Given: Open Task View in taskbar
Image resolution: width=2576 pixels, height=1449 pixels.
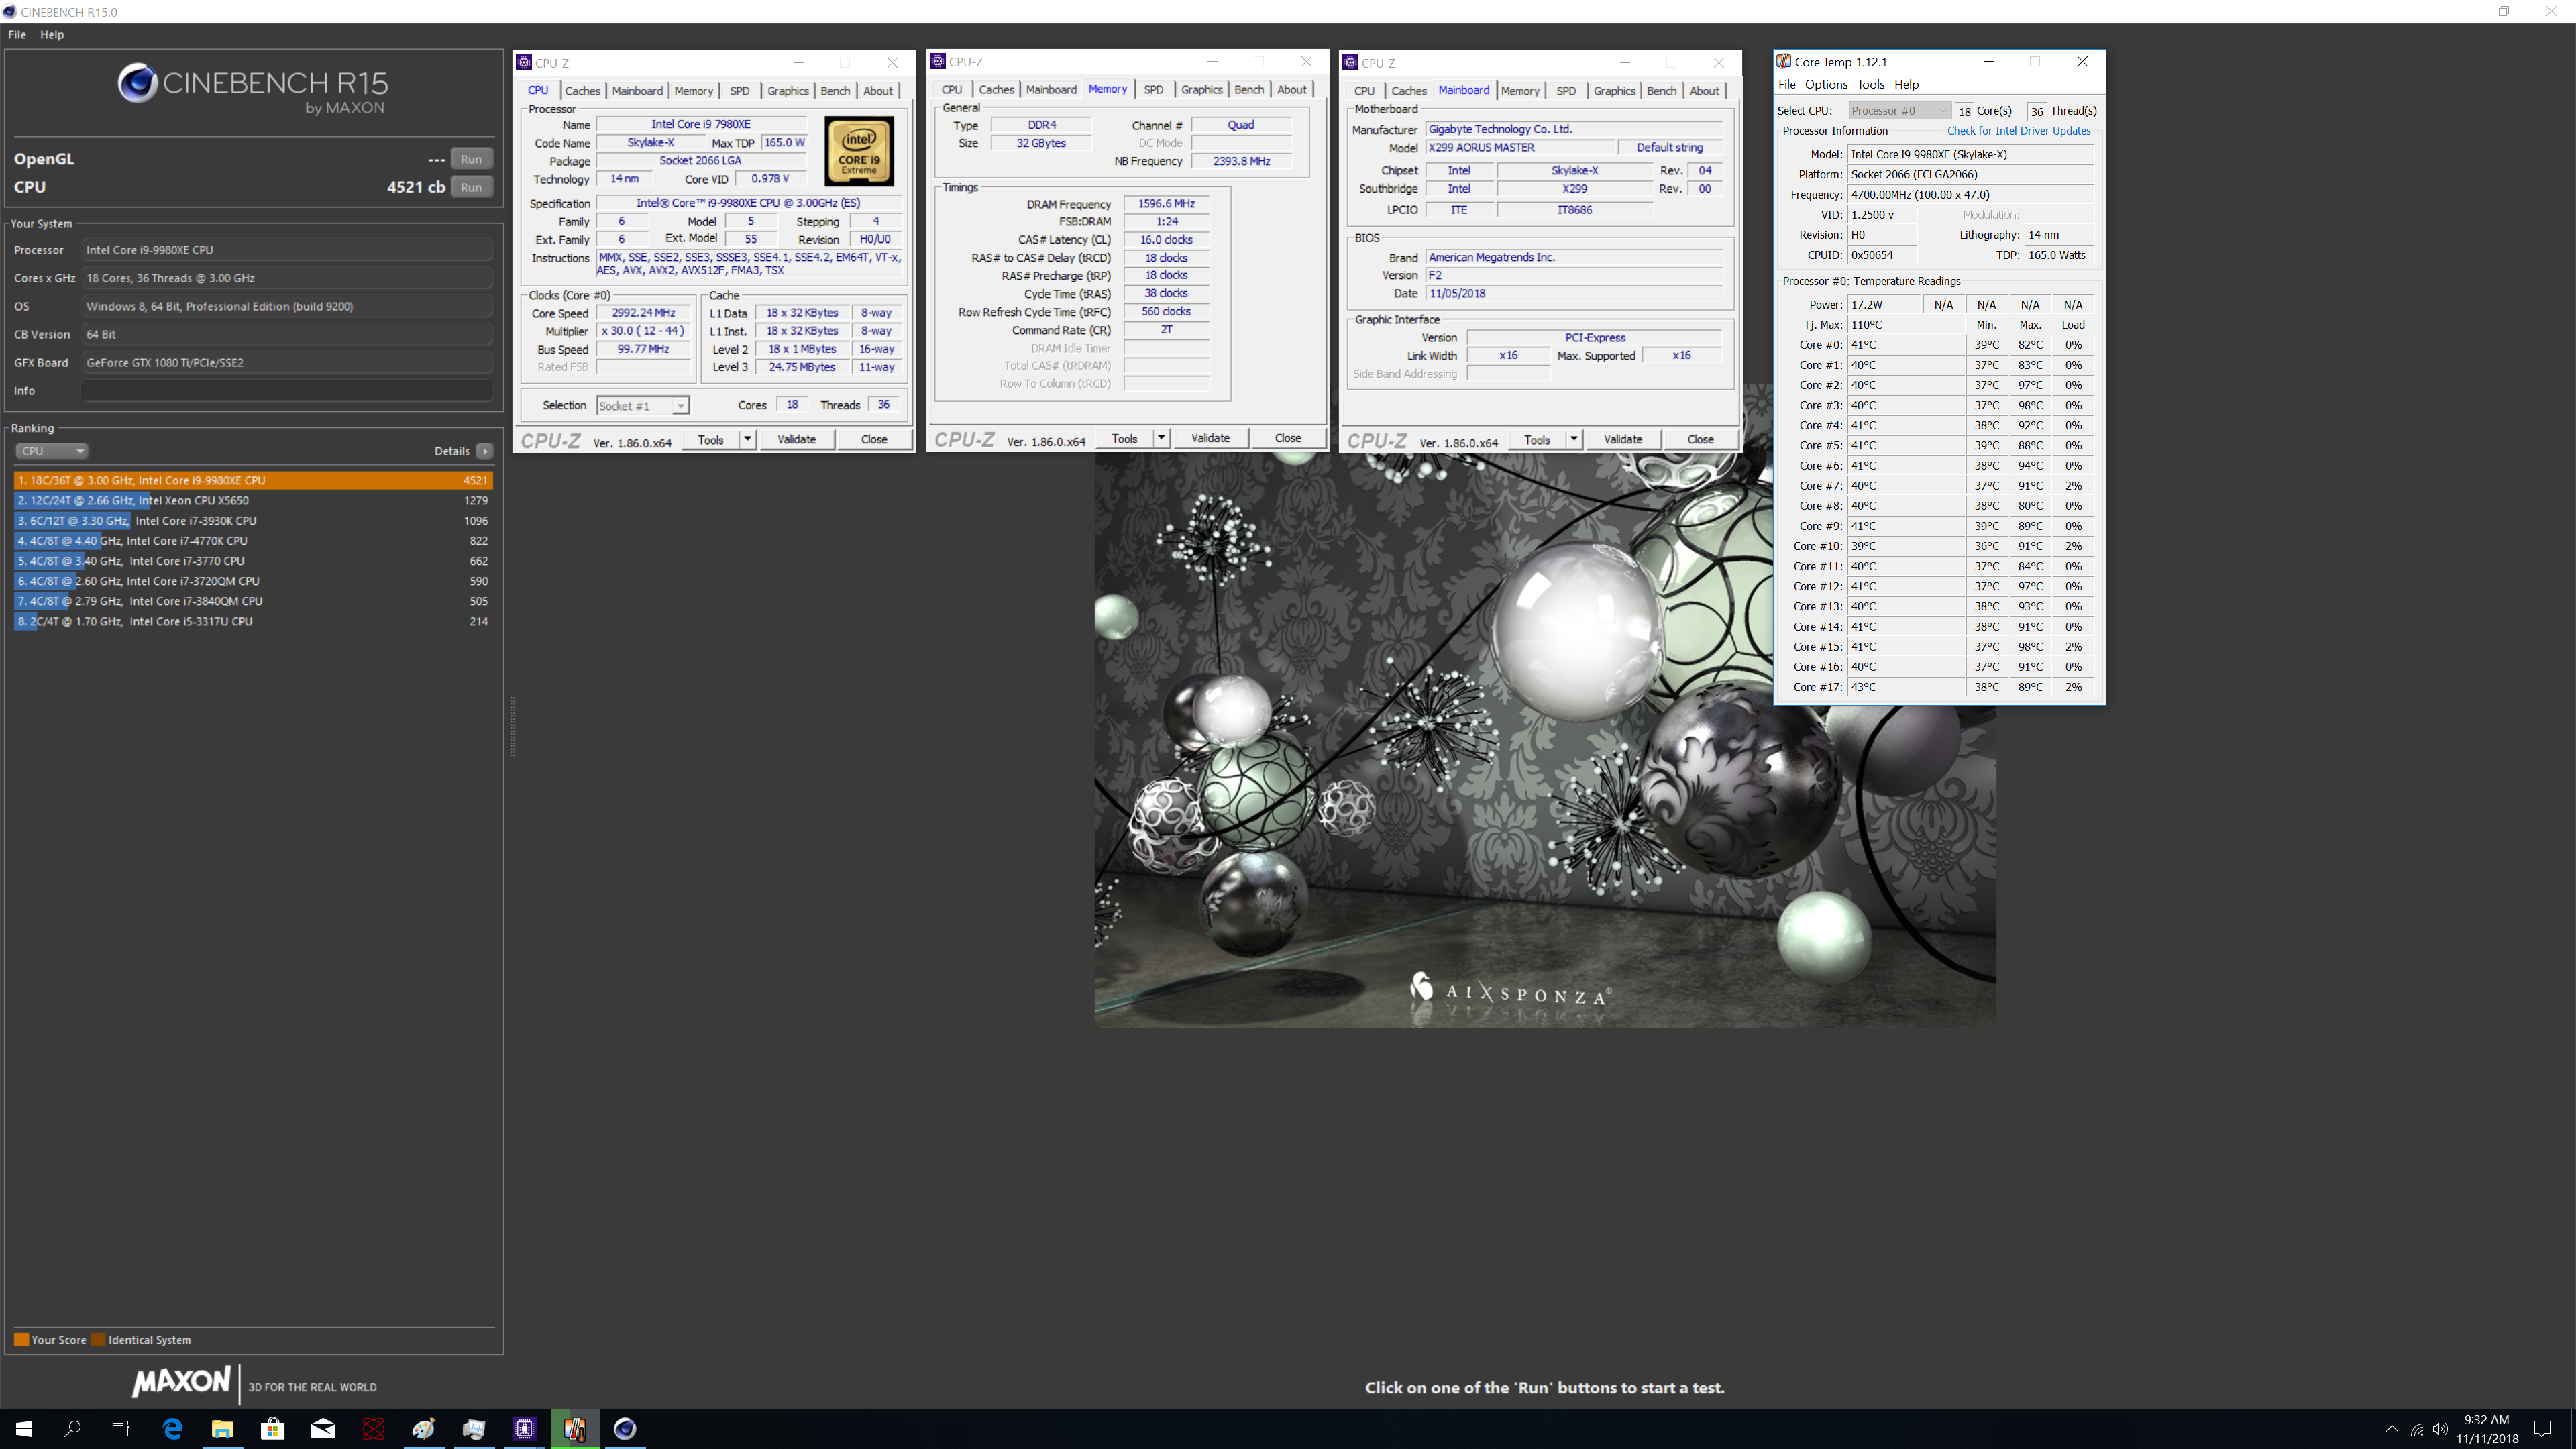Looking at the screenshot, I should 120,1428.
